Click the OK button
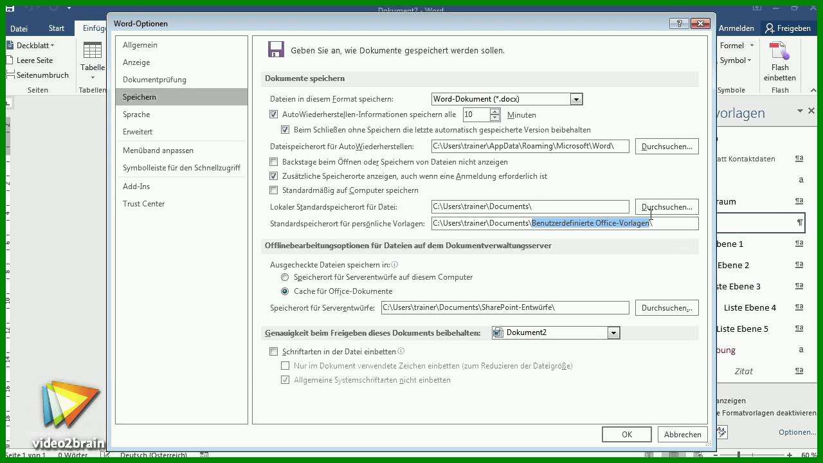 coord(627,434)
